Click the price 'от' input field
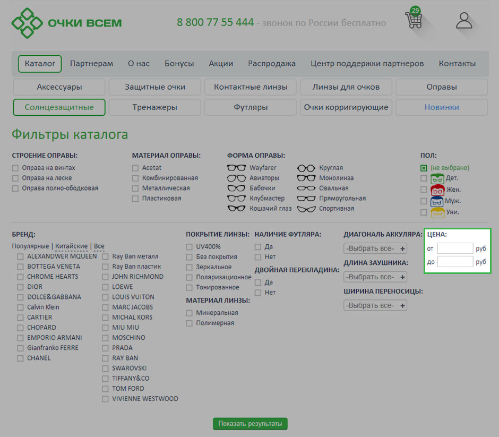Viewport: 499px width, 437px height. [455, 249]
